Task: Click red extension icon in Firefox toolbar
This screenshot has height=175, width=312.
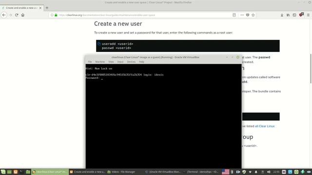Action: (x=301, y=15)
